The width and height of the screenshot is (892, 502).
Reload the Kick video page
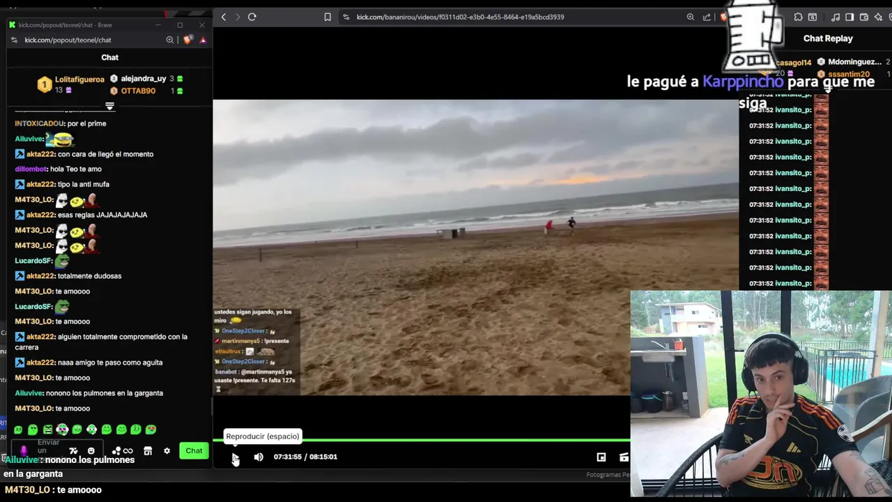(252, 17)
